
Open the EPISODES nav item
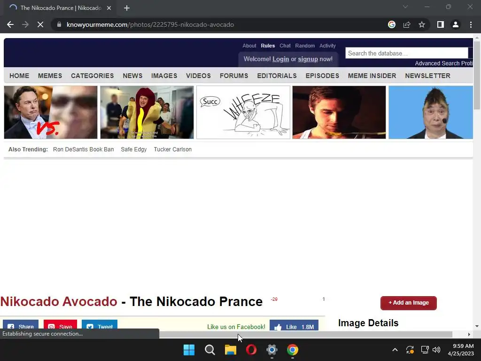click(x=322, y=76)
